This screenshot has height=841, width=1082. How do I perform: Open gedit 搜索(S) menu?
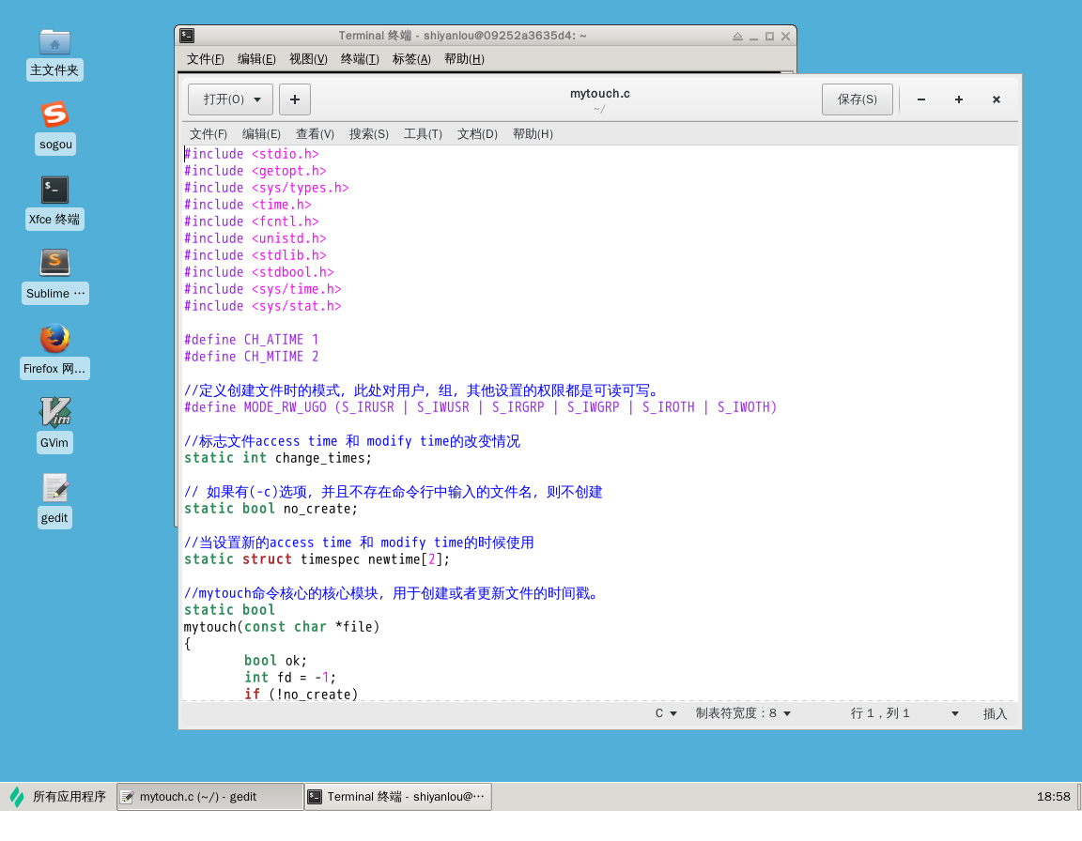(369, 134)
